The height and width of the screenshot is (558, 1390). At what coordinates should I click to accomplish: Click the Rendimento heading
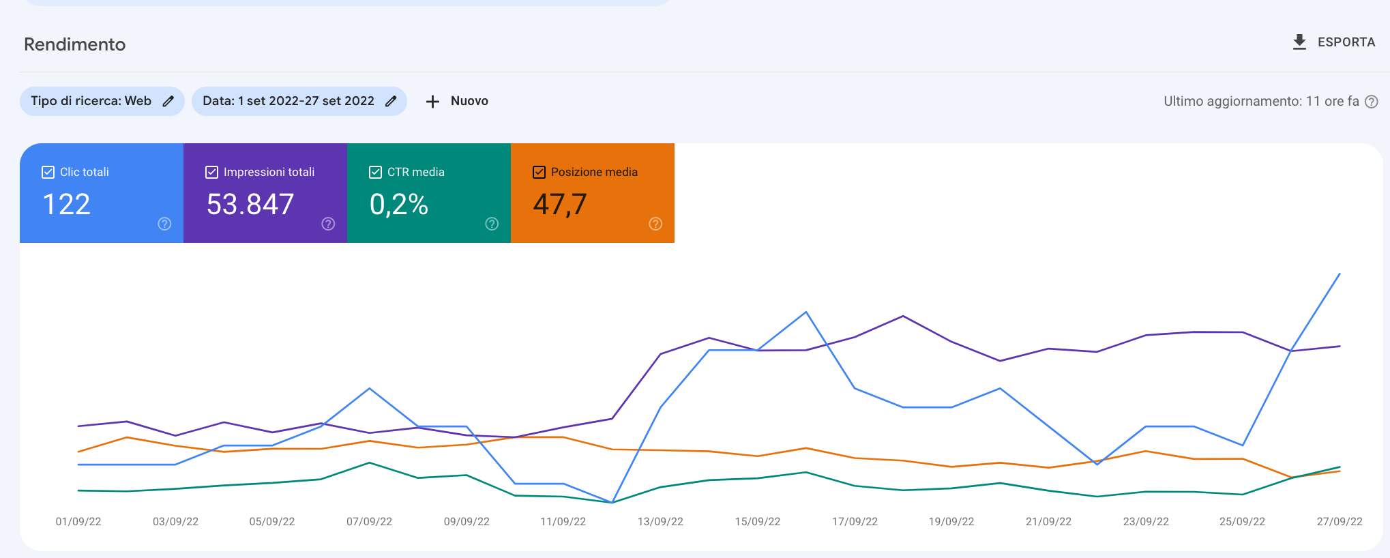coord(75,44)
